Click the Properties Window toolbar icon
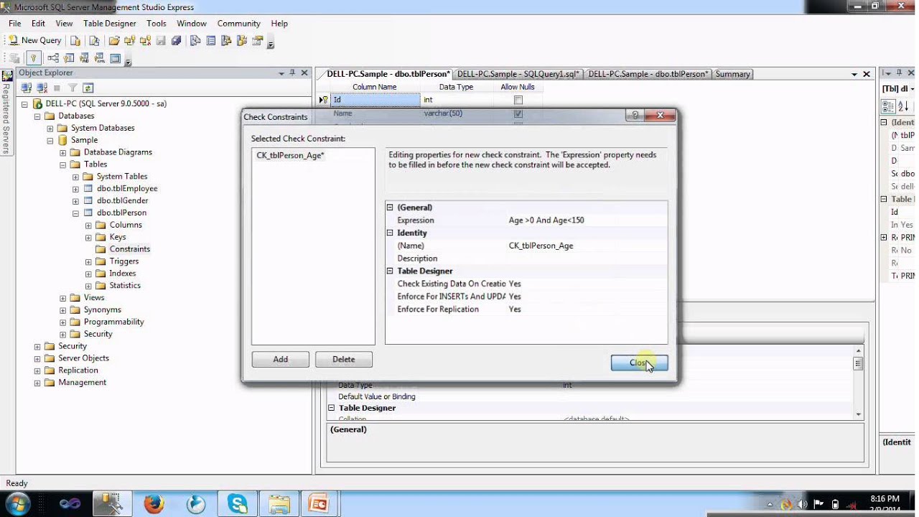Screen dimensions: 919x517 pos(258,40)
